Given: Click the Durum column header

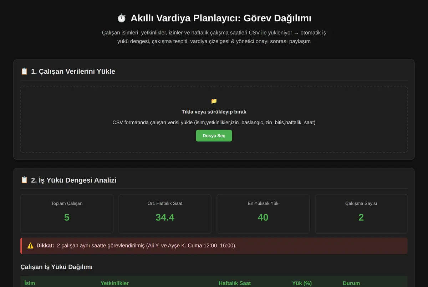Looking at the screenshot, I should tap(351, 283).
